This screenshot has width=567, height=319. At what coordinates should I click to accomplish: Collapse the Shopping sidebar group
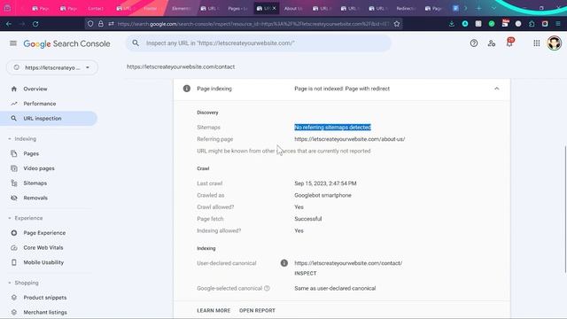tap(23, 283)
